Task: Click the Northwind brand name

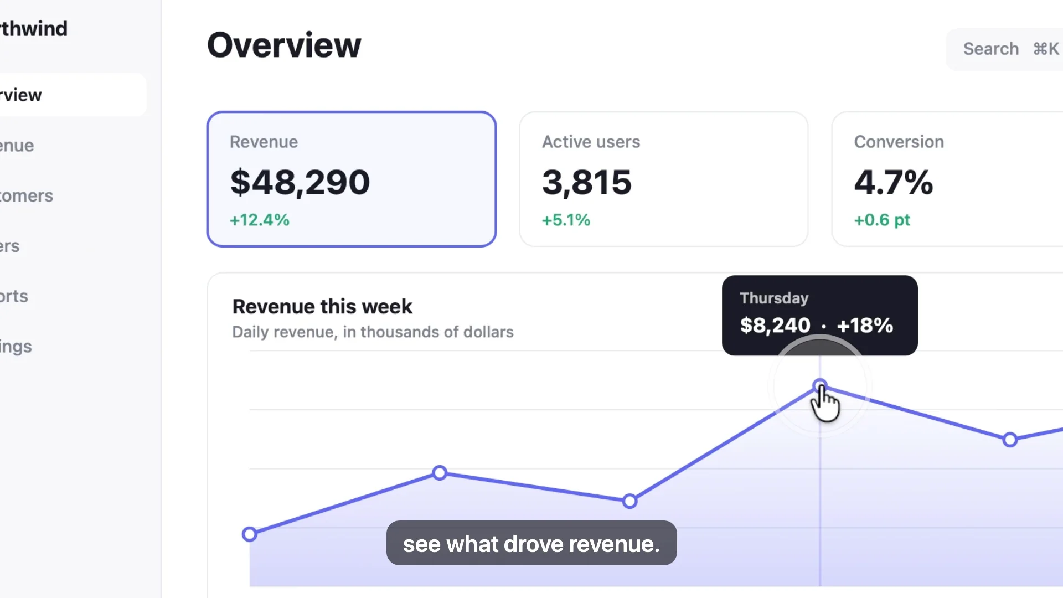Action: (x=34, y=29)
